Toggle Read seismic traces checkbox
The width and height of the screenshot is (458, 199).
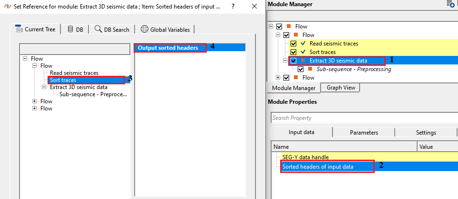(293, 44)
